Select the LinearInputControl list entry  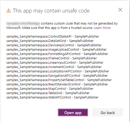[55, 63]
